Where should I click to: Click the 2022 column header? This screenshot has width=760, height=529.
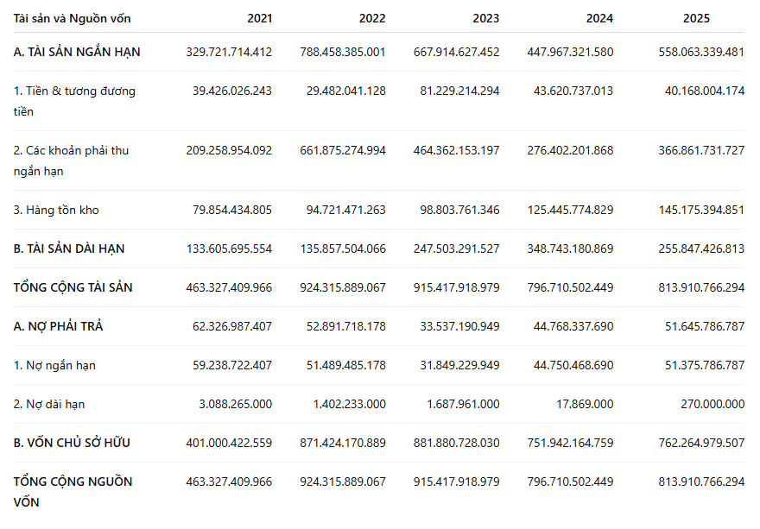(372, 18)
